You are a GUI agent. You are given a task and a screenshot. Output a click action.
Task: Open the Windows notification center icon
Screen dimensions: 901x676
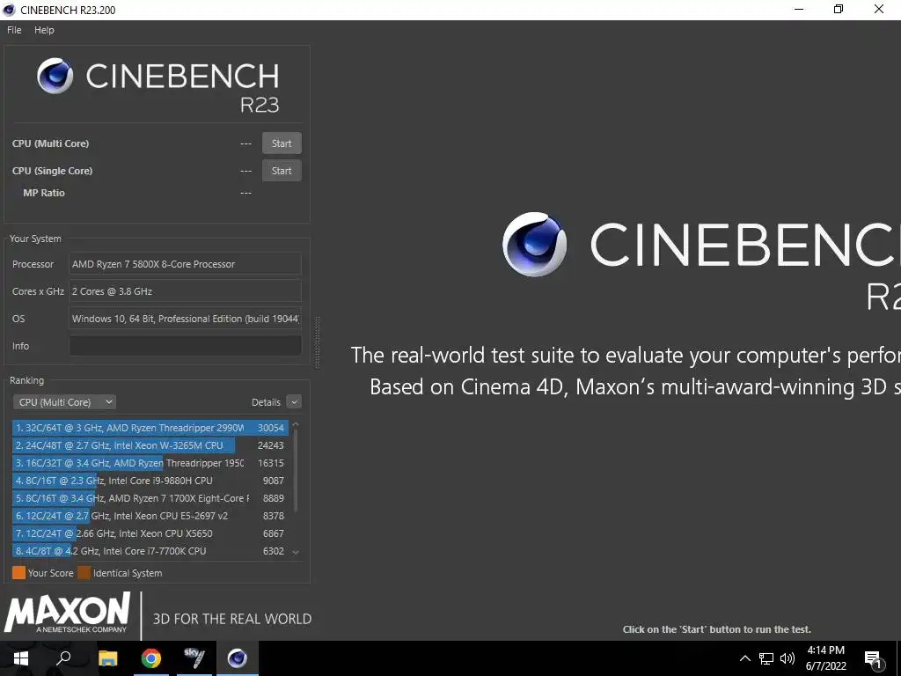[873, 658]
